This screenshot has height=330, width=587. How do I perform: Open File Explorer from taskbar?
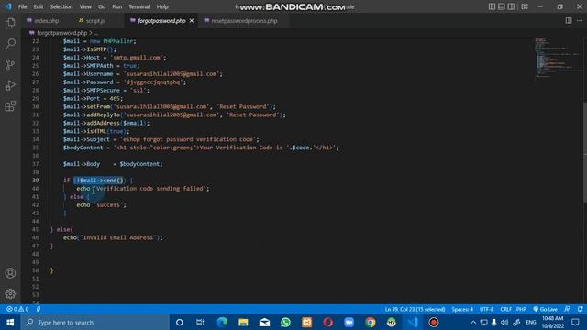coord(243,322)
